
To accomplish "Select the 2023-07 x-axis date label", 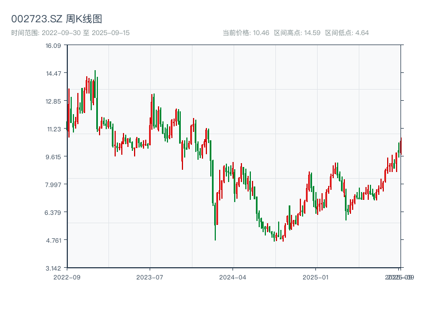I will point(150,277).
